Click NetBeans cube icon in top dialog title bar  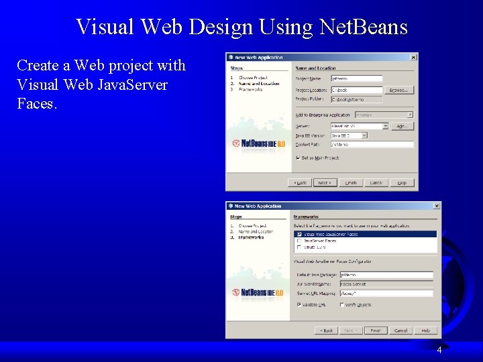[231, 57]
